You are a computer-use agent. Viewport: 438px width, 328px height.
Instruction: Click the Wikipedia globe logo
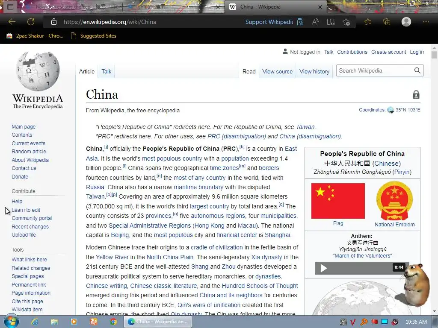tap(38, 71)
